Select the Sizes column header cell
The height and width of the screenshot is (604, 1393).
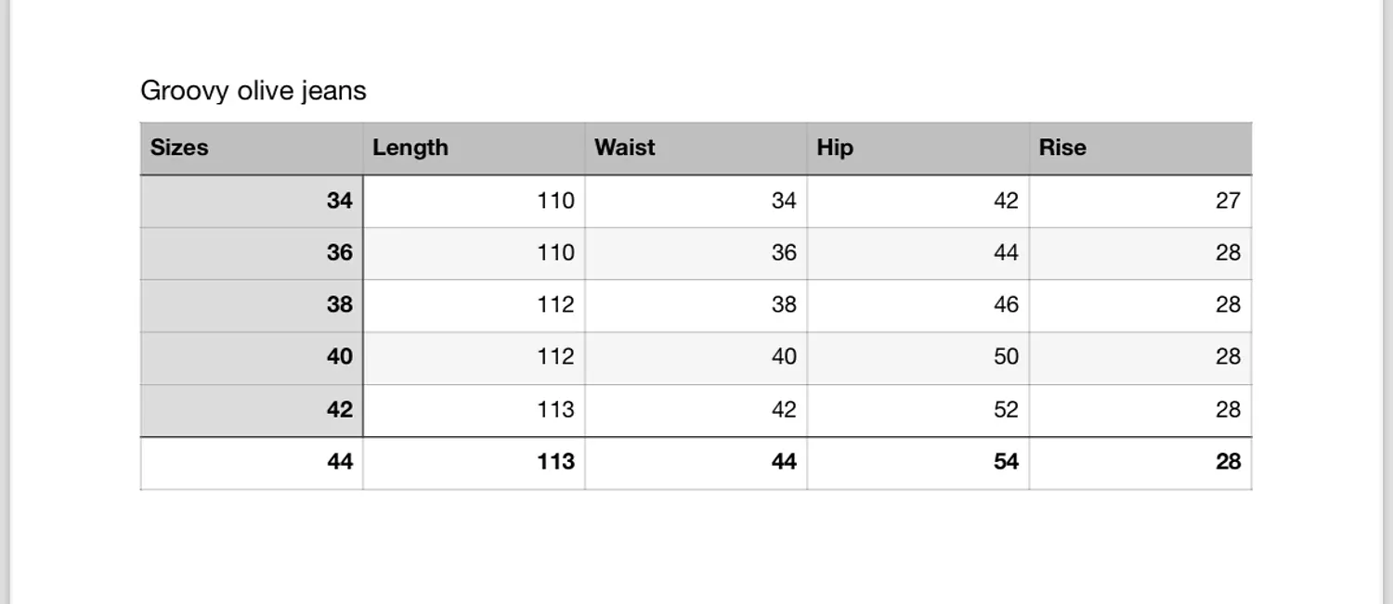252,148
